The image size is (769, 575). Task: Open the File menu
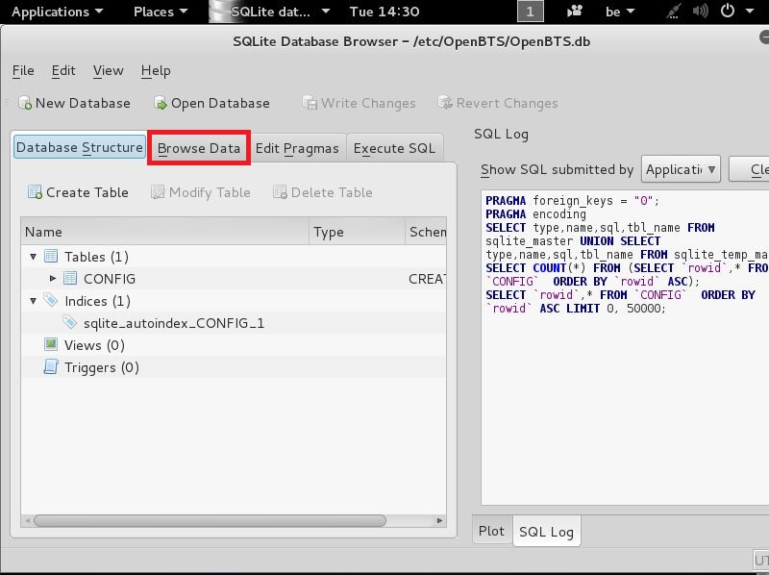tap(23, 70)
